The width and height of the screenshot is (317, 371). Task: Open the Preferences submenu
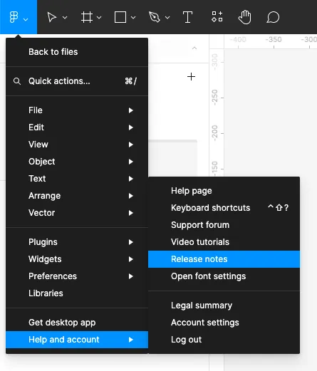point(77,276)
